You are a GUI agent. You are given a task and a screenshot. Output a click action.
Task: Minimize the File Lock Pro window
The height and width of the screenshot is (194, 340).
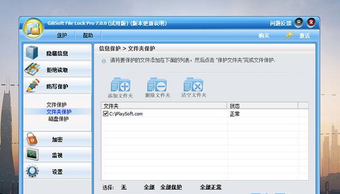[298, 23]
